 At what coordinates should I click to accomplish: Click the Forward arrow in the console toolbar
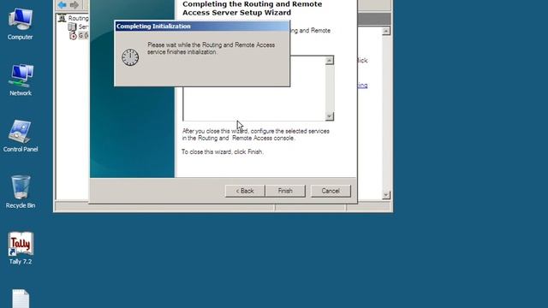pos(74,4)
